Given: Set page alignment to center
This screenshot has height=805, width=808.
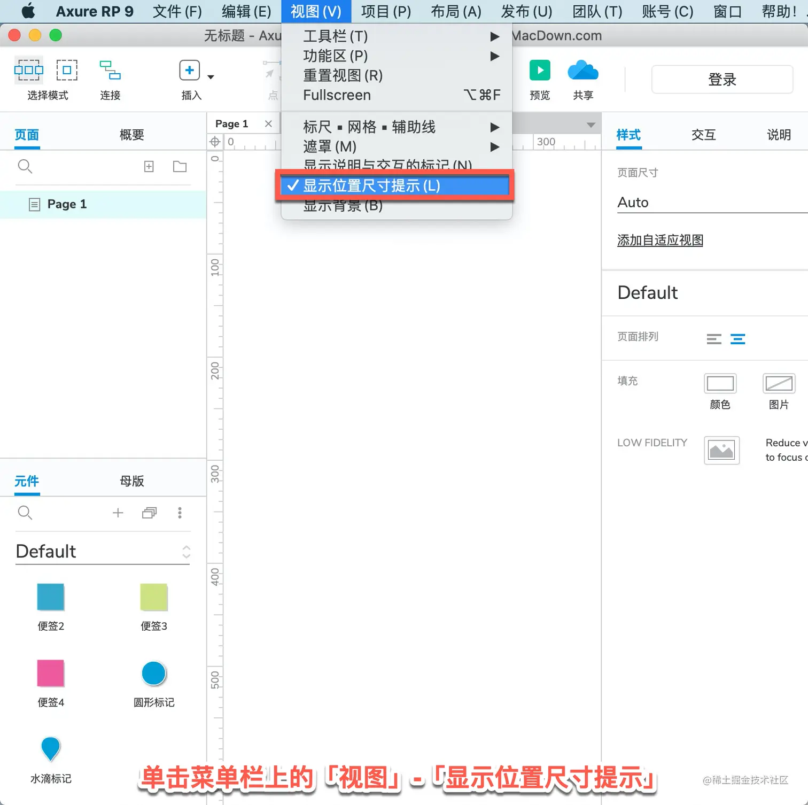Looking at the screenshot, I should (738, 339).
